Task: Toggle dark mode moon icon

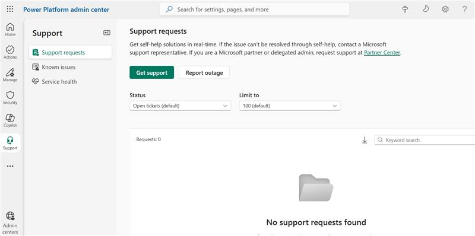Action: click(425, 9)
